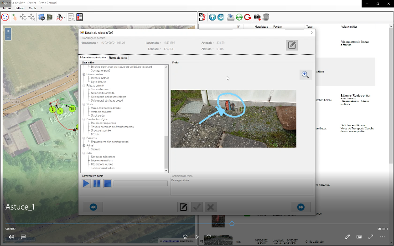Switch to Photos du relevé tab

118,57
